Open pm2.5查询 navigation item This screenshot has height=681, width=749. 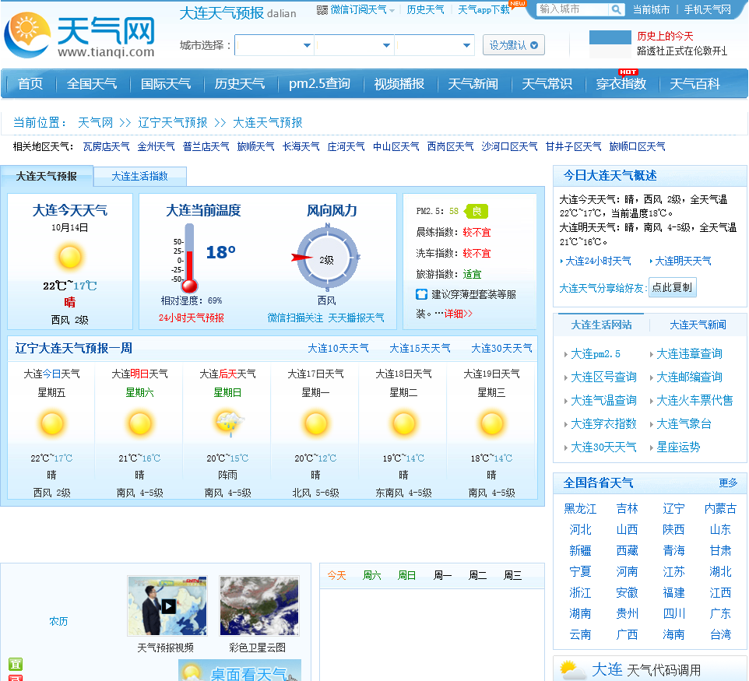tap(319, 84)
